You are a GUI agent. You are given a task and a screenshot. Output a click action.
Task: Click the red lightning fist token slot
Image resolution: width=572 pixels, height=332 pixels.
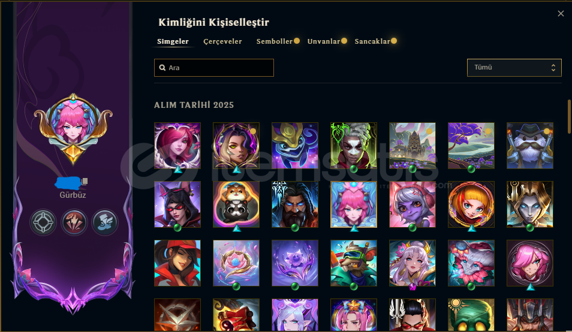point(74,222)
